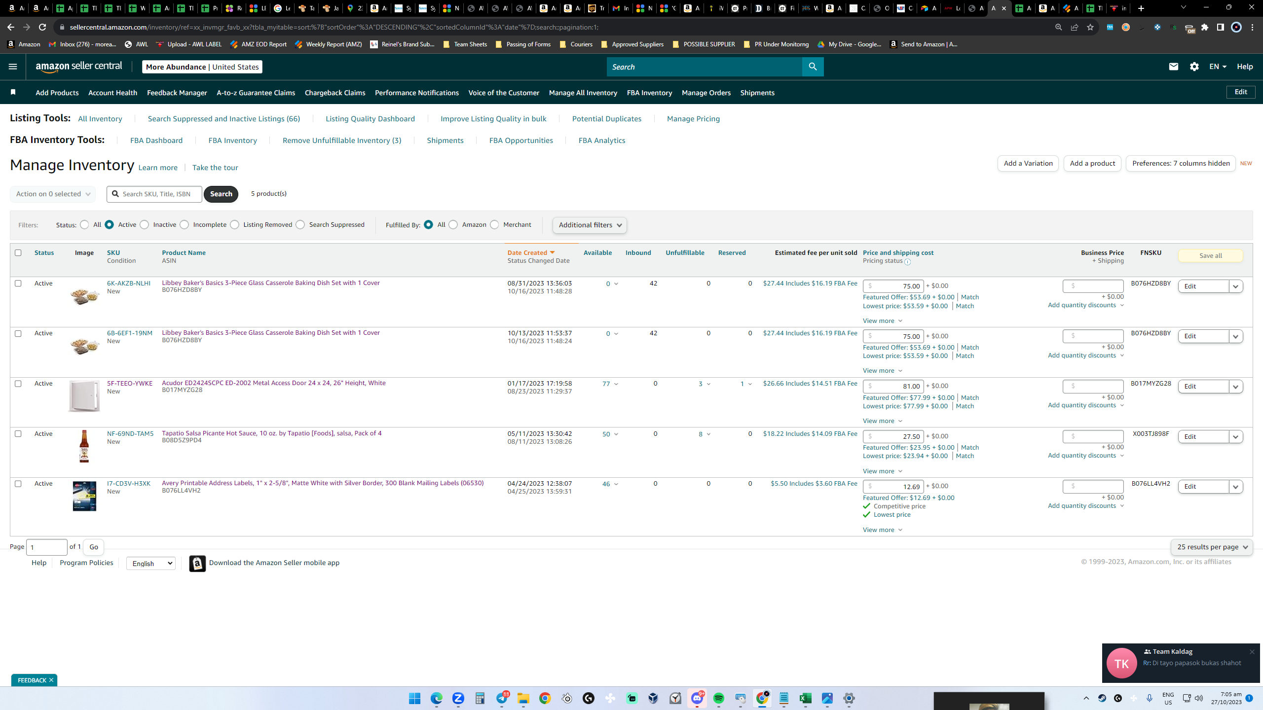Click the volume icon in system tray
The image size is (1263, 710).
[1199, 698]
